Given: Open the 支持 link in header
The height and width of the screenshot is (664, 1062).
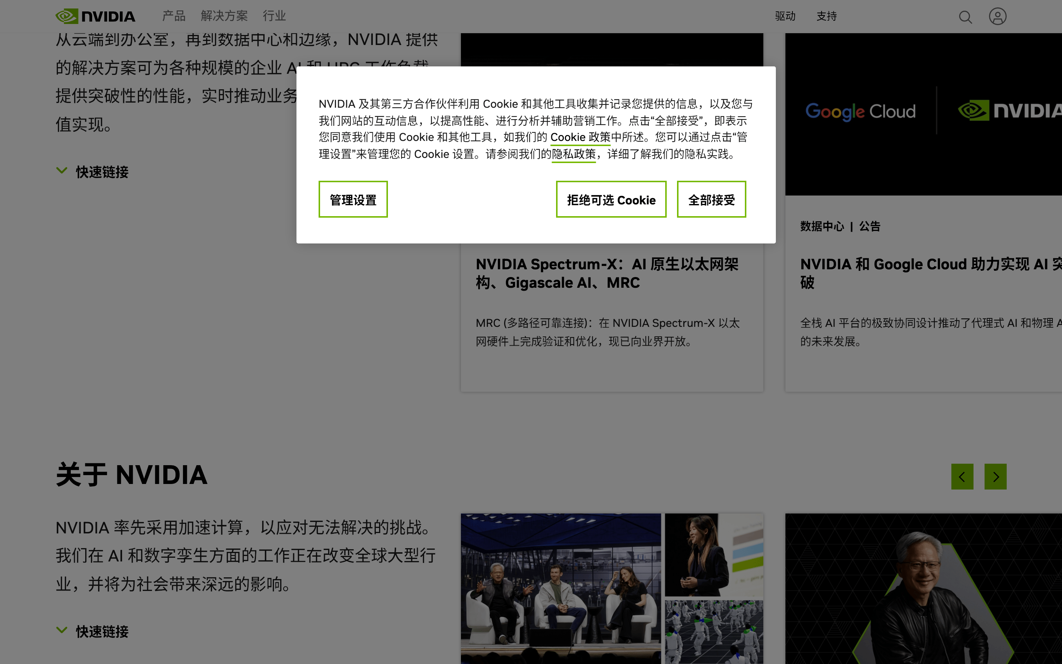Looking at the screenshot, I should pyautogui.click(x=826, y=16).
